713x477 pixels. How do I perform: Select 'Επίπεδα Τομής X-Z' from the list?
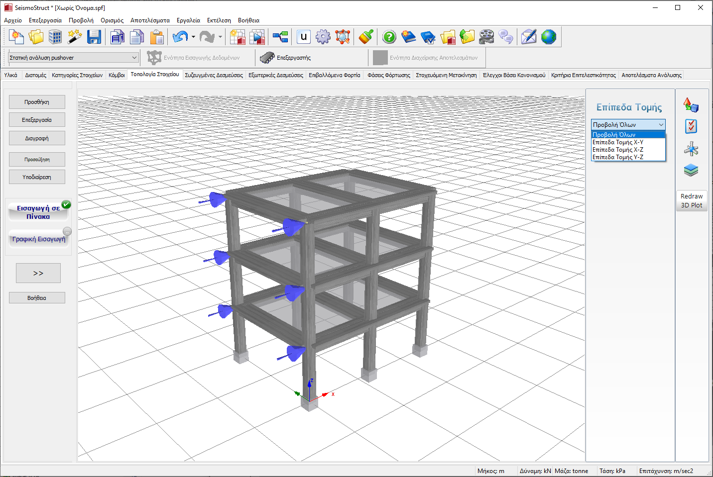click(618, 150)
